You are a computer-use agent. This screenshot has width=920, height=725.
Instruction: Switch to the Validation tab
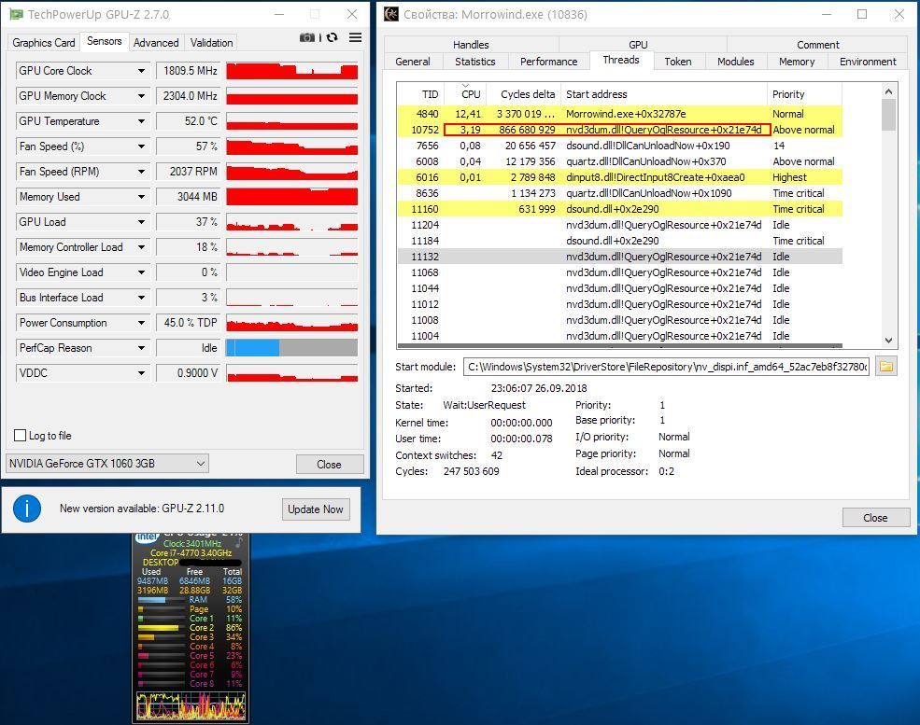[x=211, y=42]
